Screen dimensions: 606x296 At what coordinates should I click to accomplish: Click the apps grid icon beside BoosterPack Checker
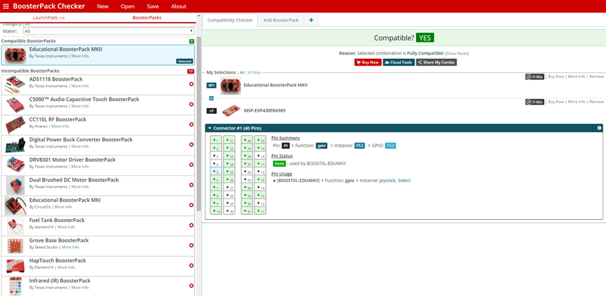pos(6,6)
